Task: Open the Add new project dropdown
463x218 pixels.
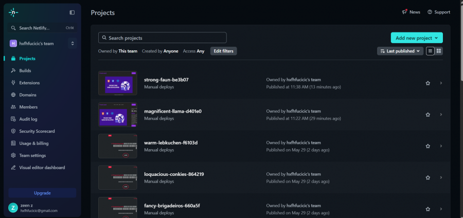Action: click(x=417, y=38)
